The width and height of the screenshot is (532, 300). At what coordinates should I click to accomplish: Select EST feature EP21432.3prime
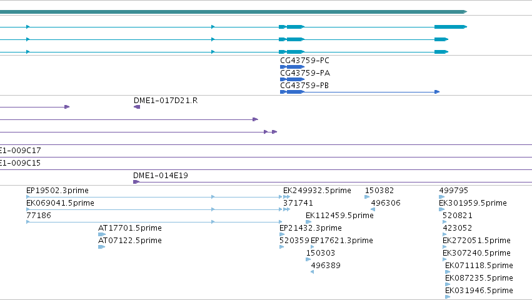311,228
